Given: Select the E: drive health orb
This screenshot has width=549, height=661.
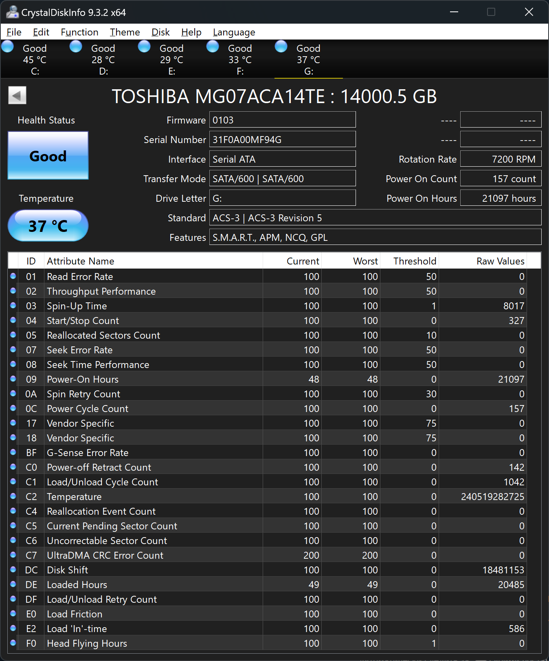Looking at the screenshot, I should click(144, 46).
